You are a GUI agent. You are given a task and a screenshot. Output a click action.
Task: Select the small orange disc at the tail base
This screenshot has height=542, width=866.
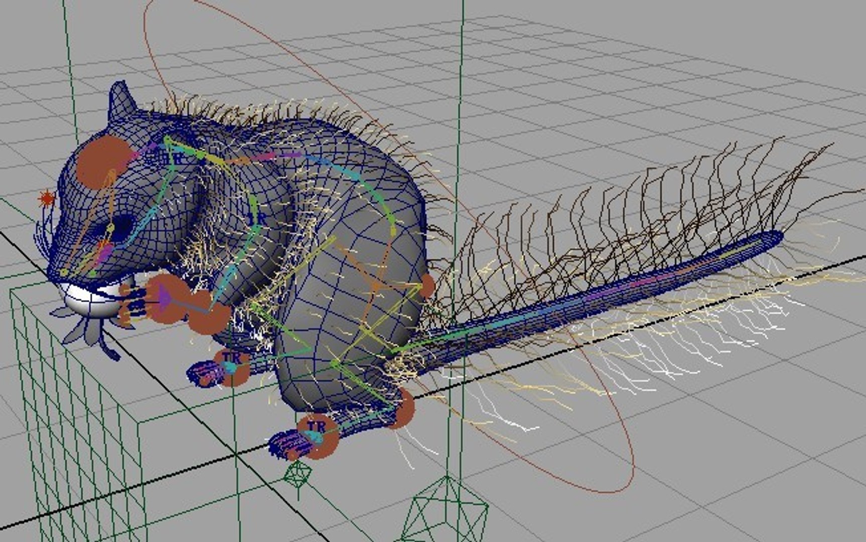click(427, 286)
